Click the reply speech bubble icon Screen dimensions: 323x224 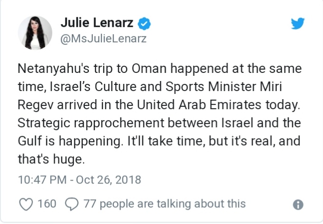pos(71,204)
